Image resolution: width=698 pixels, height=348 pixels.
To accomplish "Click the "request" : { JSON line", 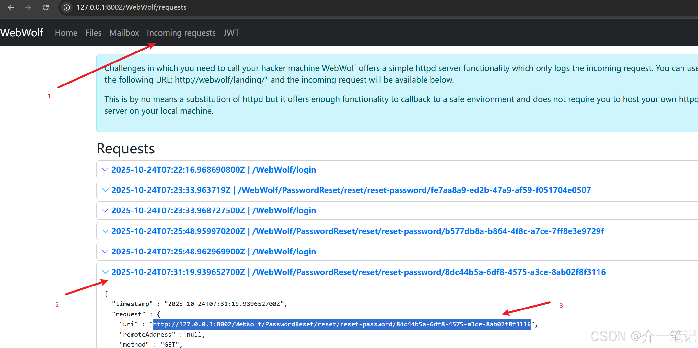I will 136,314.
